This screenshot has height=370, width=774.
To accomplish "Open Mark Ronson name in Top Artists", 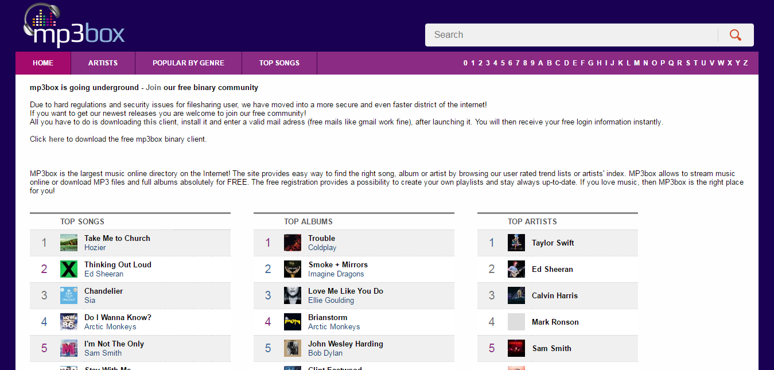I will click(x=555, y=322).
